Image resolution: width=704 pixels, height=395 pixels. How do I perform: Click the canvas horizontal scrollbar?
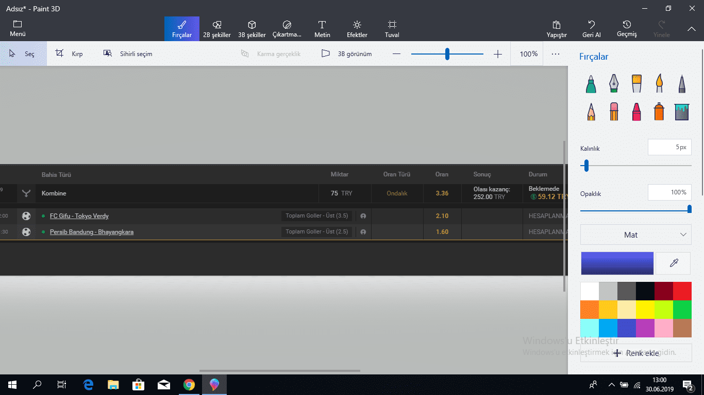click(280, 371)
